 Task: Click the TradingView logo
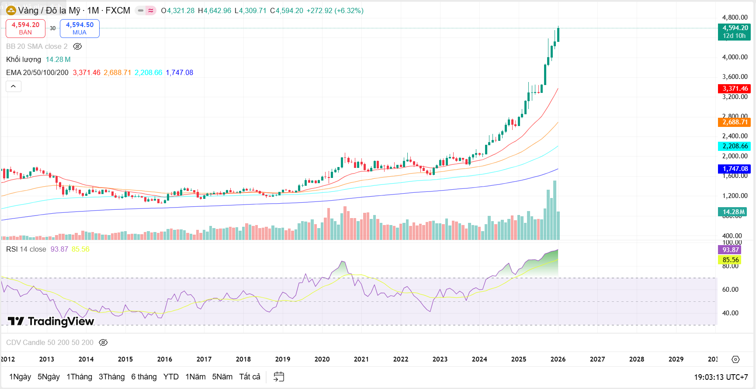pyautogui.click(x=51, y=321)
